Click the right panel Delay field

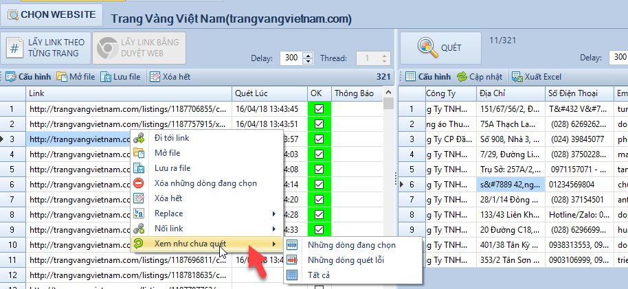(619, 57)
